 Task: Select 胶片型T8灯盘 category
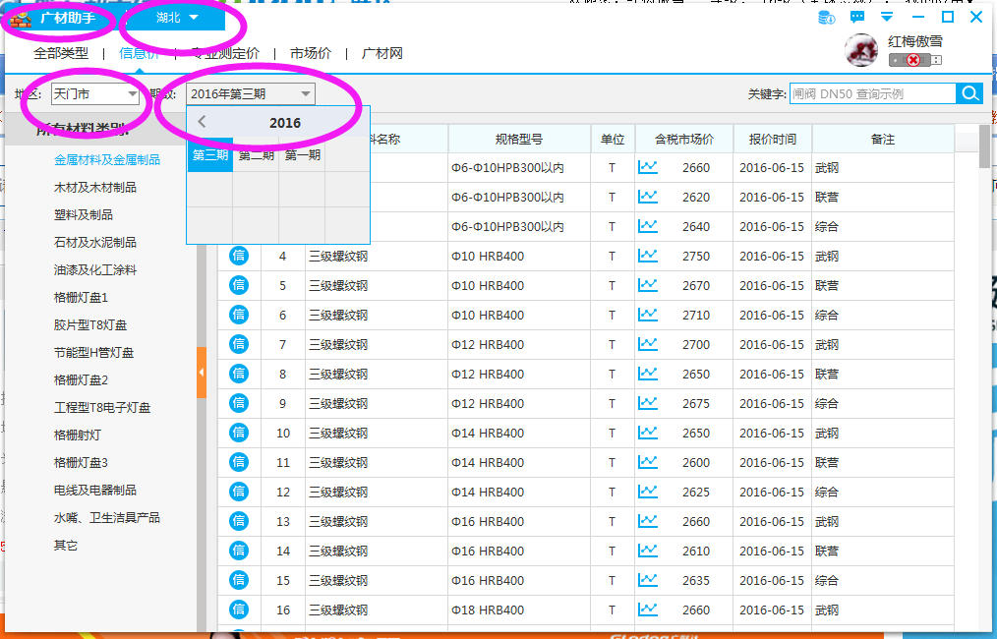90,324
